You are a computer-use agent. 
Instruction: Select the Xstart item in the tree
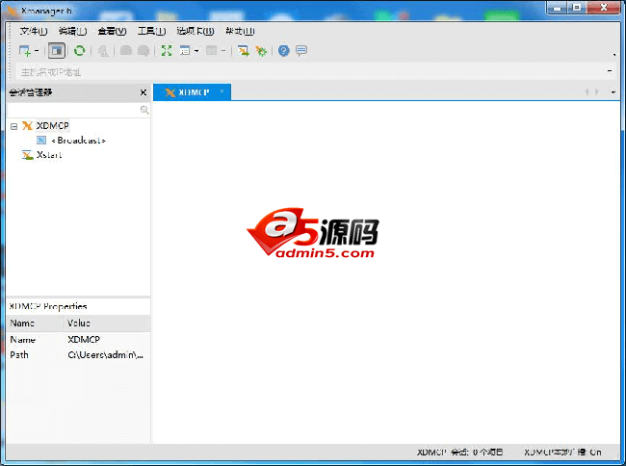coord(49,155)
